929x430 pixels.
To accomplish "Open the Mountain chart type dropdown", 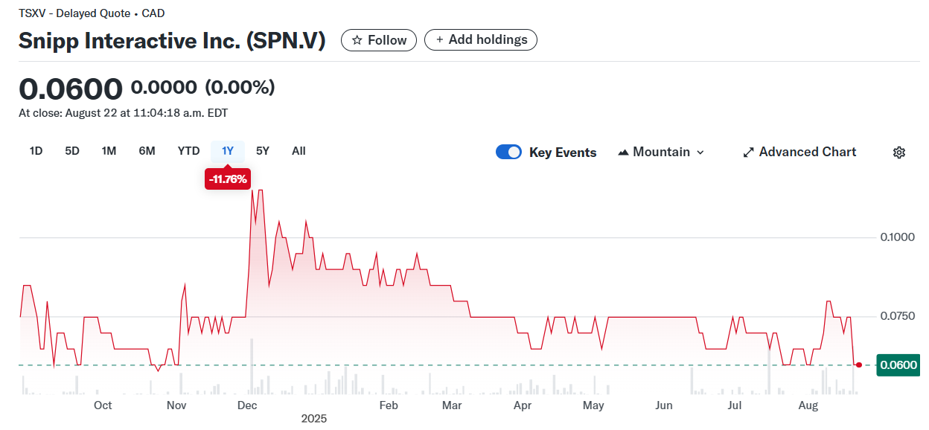I will coord(661,152).
